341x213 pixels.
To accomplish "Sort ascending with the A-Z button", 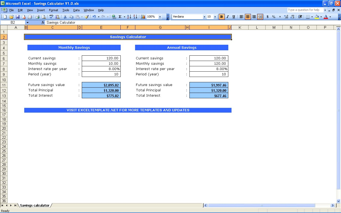I will pyautogui.click(x=129, y=17).
